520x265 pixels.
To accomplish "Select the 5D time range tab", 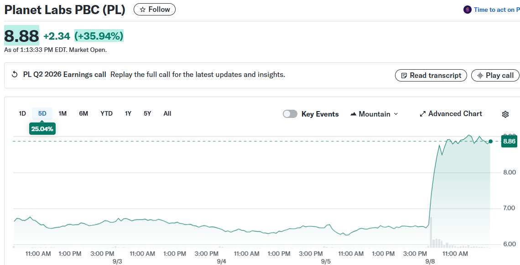I will (x=42, y=113).
